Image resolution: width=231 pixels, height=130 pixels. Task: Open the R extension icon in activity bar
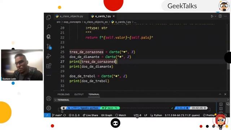(49, 36)
